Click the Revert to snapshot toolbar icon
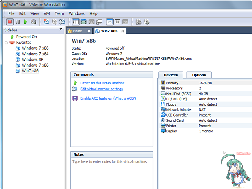Viewport: 252px width, 189px height. point(54,22)
